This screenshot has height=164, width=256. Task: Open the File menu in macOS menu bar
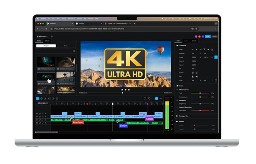point(49,19)
